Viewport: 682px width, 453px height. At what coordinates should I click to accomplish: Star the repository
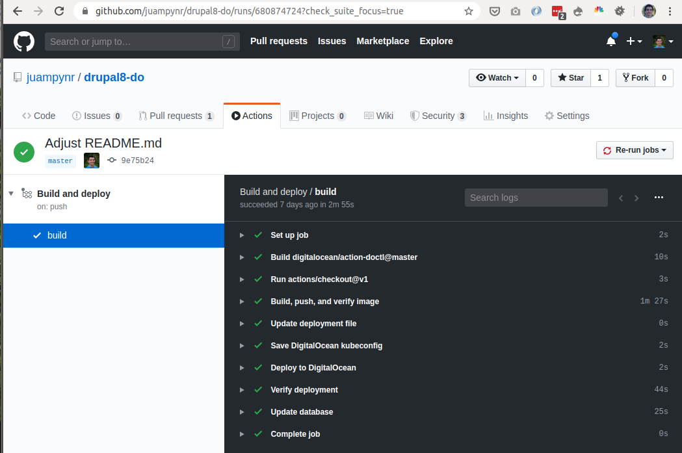pos(571,78)
